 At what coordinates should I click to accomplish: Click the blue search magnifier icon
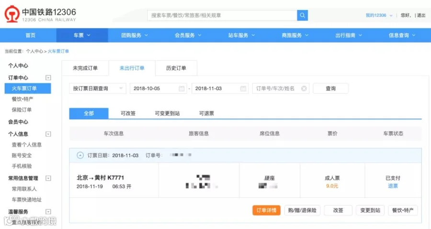tap(302, 15)
